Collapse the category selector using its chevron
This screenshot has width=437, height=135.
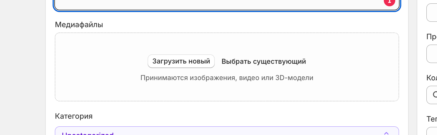coord(386,133)
